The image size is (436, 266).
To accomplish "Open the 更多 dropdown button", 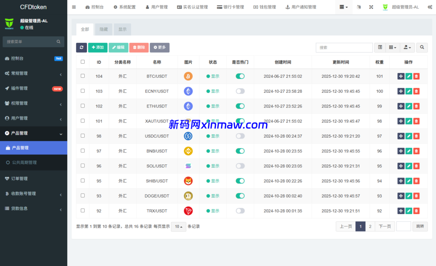I will pos(160,48).
